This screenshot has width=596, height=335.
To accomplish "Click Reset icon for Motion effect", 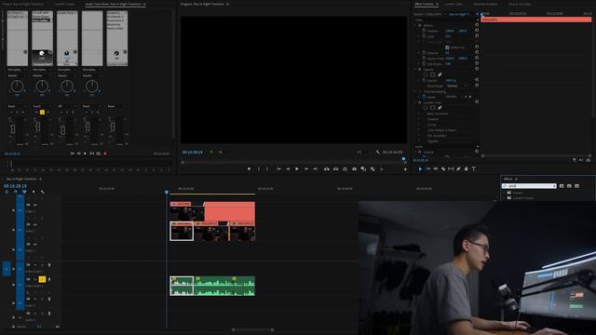I will point(477,25).
